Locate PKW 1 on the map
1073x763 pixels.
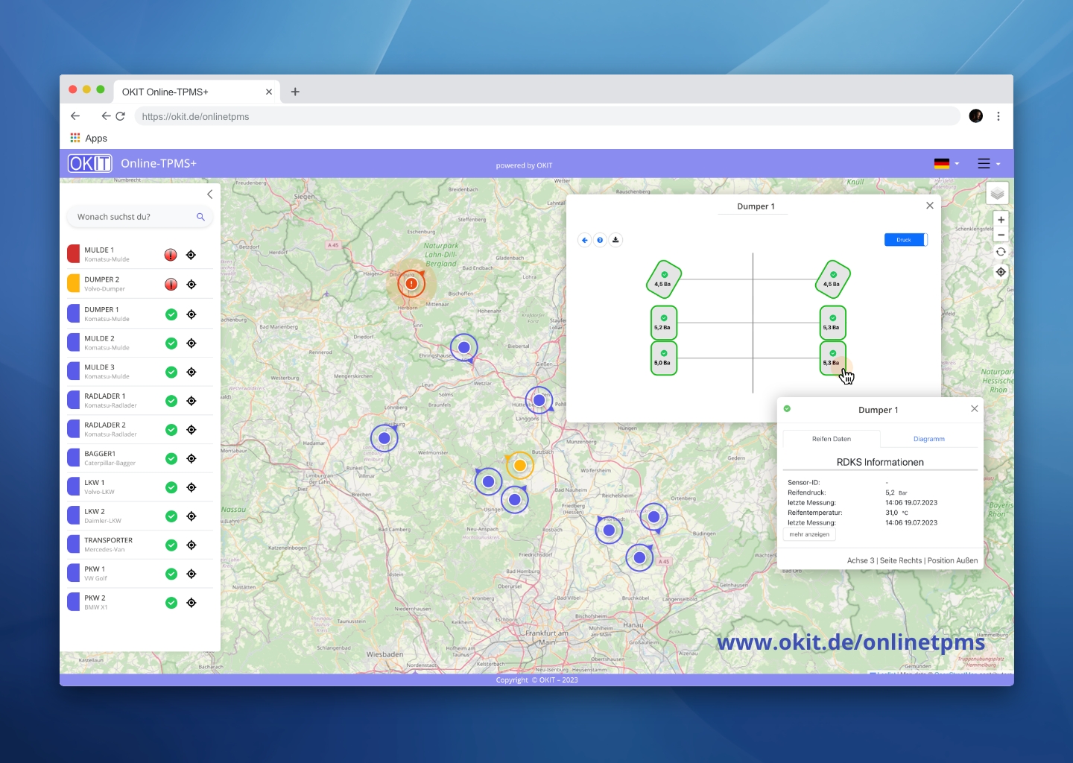pyautogui.click(x=192, y=574)
